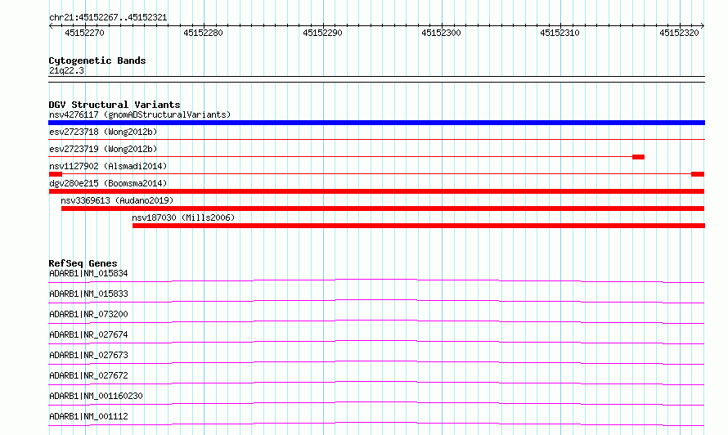
Task: Click the RefSeq Genes track heading
Action: (x=83, y=263)
